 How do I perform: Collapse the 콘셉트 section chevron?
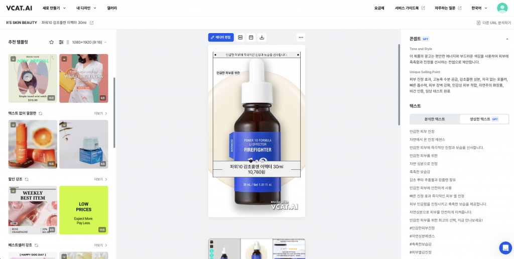507,39
